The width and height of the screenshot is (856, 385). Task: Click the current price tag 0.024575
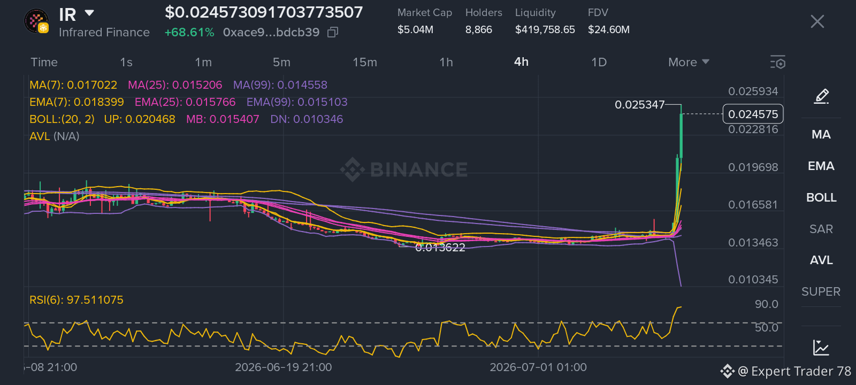(x=753, y=114)
